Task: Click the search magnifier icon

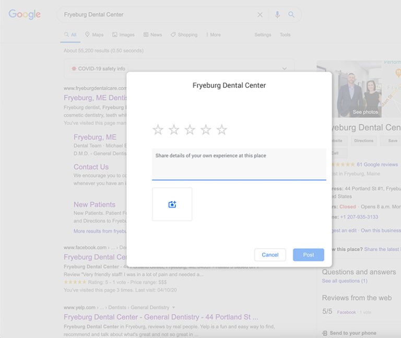Action: (x=291, y=15)
